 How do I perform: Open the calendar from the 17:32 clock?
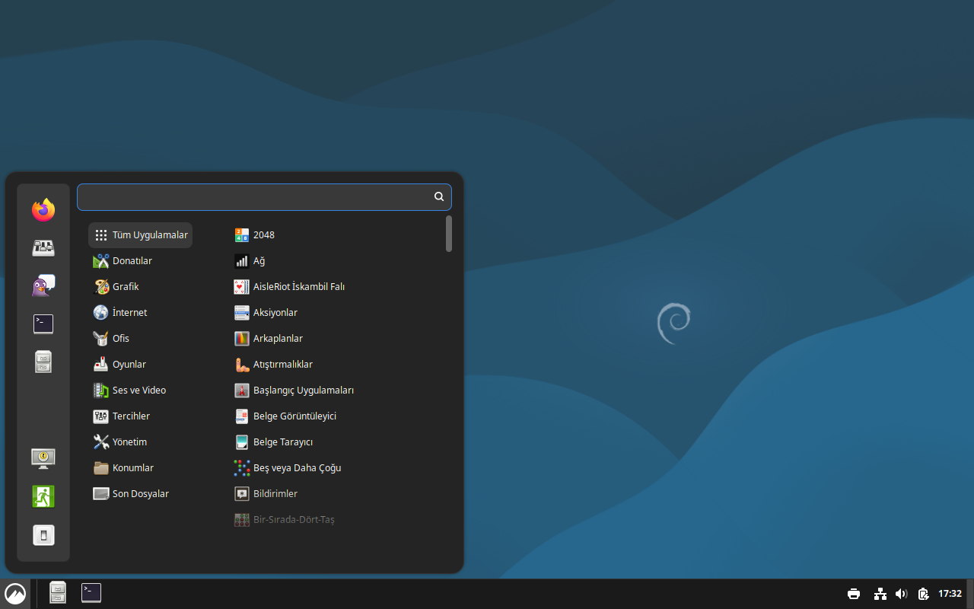(950, 594)
